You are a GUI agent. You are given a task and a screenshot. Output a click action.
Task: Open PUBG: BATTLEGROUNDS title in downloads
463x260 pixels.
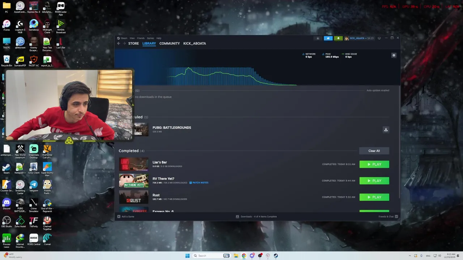(x=172, y=127)
